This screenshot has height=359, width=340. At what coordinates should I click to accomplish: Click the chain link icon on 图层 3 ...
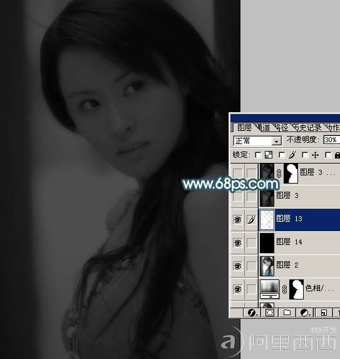pos(279,174)
